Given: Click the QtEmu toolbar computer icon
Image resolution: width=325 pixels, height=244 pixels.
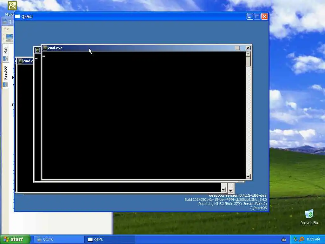Looking at the screenshot, I should click(9, 38).
